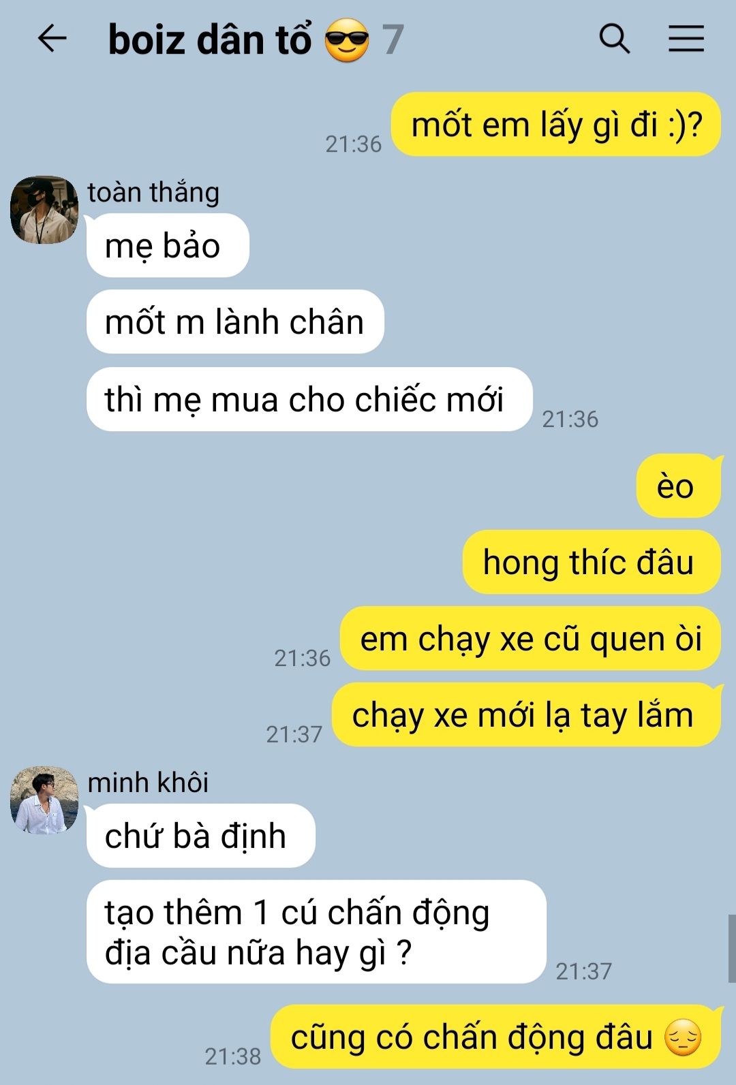Screen dimensions: 736x1085
Task: Select the "chứ bà định" message bubble
Action: [201, 836]
